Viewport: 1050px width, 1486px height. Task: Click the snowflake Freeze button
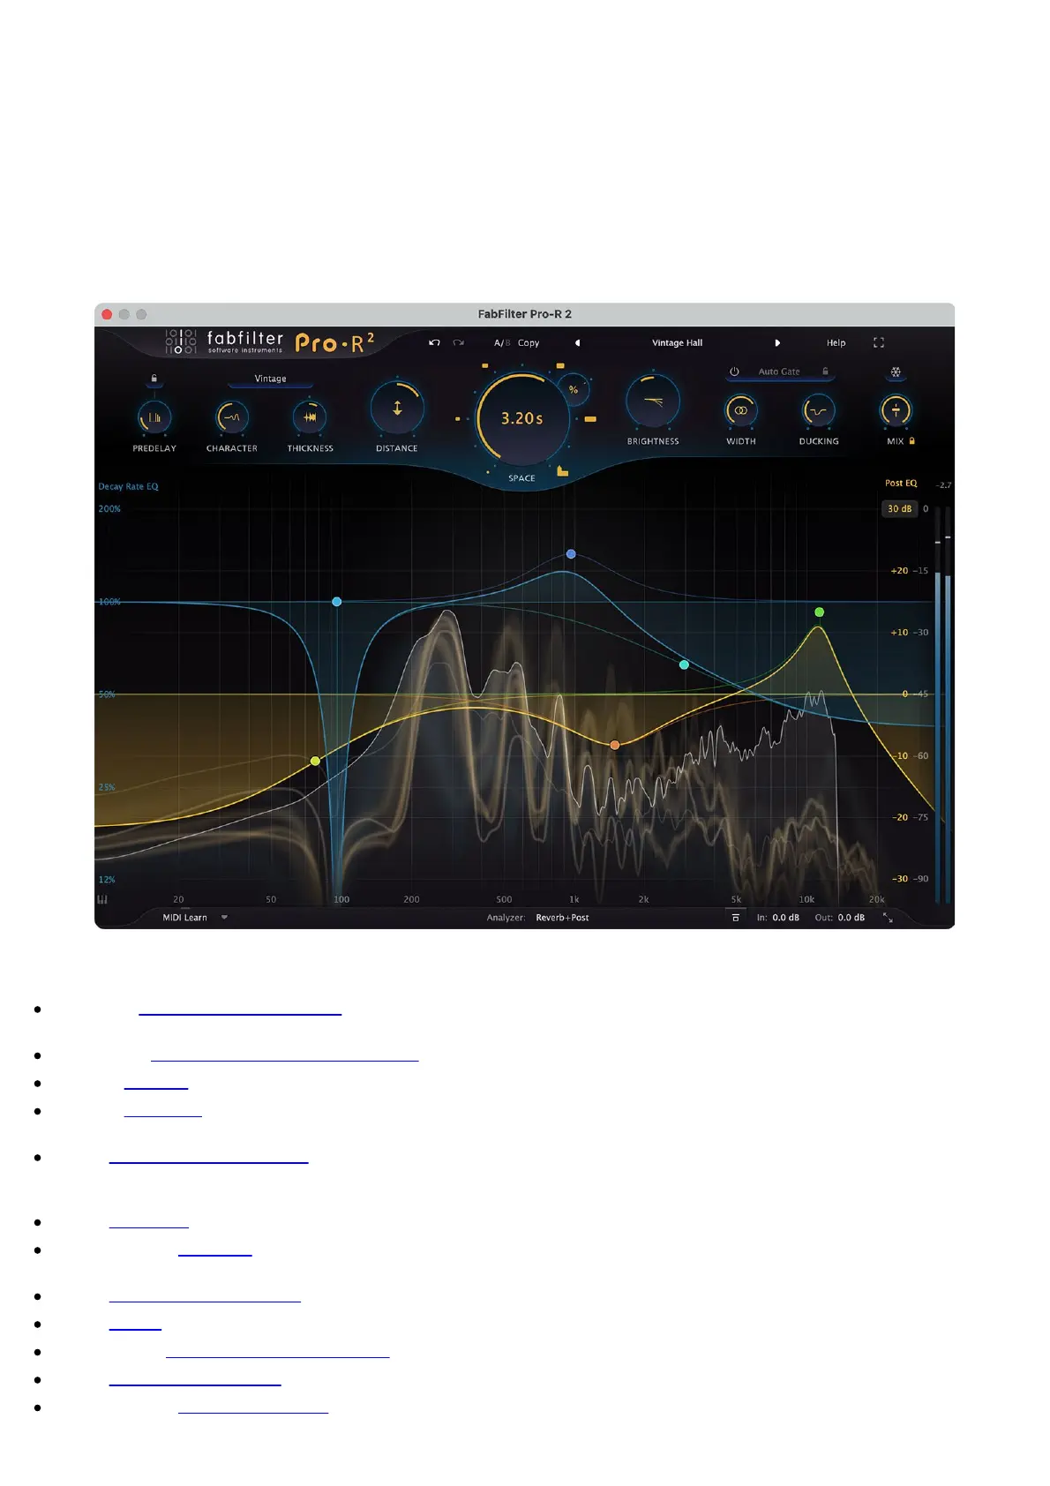point(896,372)
